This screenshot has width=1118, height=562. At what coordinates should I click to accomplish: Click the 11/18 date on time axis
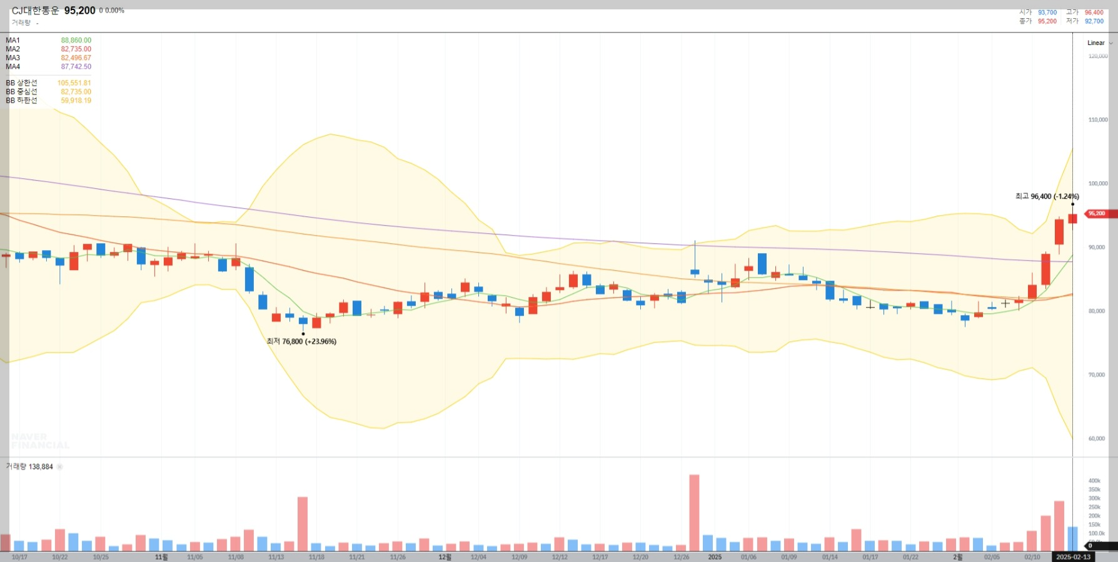click(x=316, y=557)
